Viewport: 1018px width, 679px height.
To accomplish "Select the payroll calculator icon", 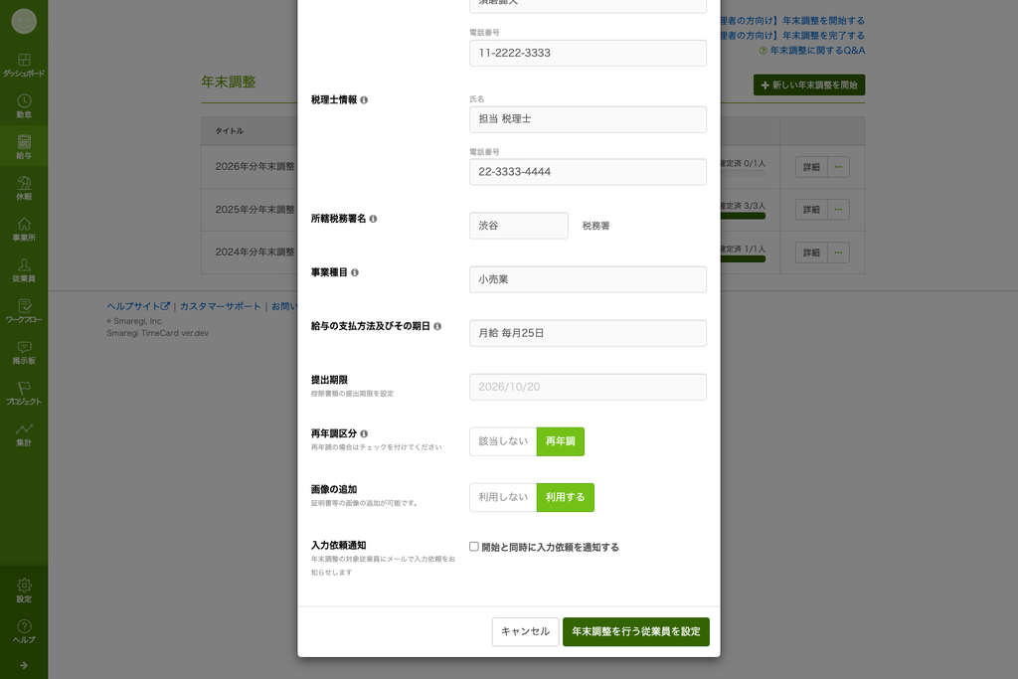I will pyautogui.click(x=24, y=147).
